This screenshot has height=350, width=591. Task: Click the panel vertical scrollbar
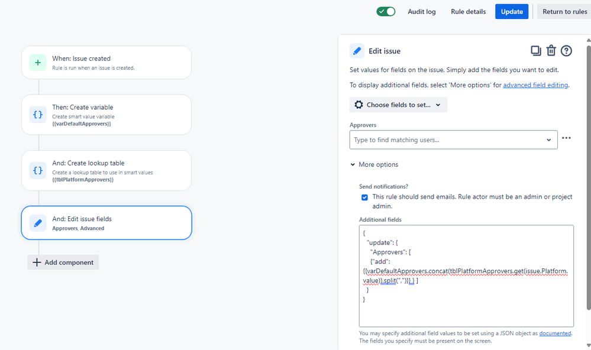pyautogui.click(x=589, y=177)
